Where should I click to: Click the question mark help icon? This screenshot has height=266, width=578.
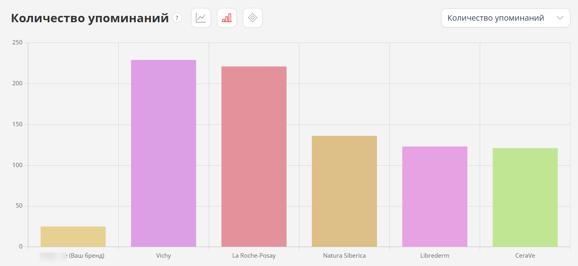tap(177, 18)
